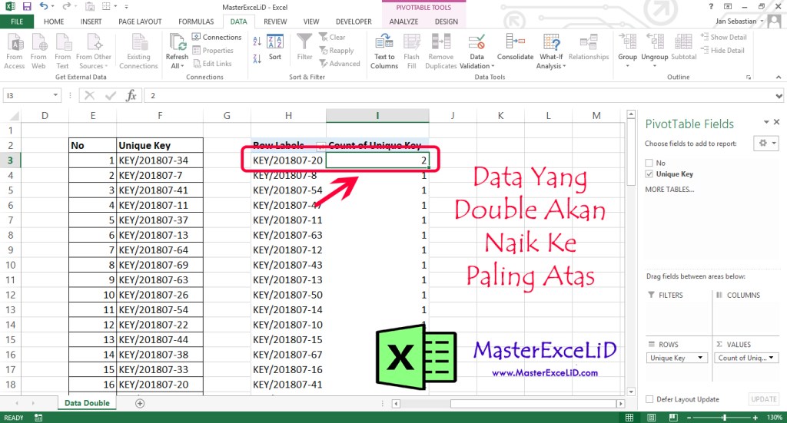Open Excel Help question mark
The image size is (787, 423).
click(711, 6)
